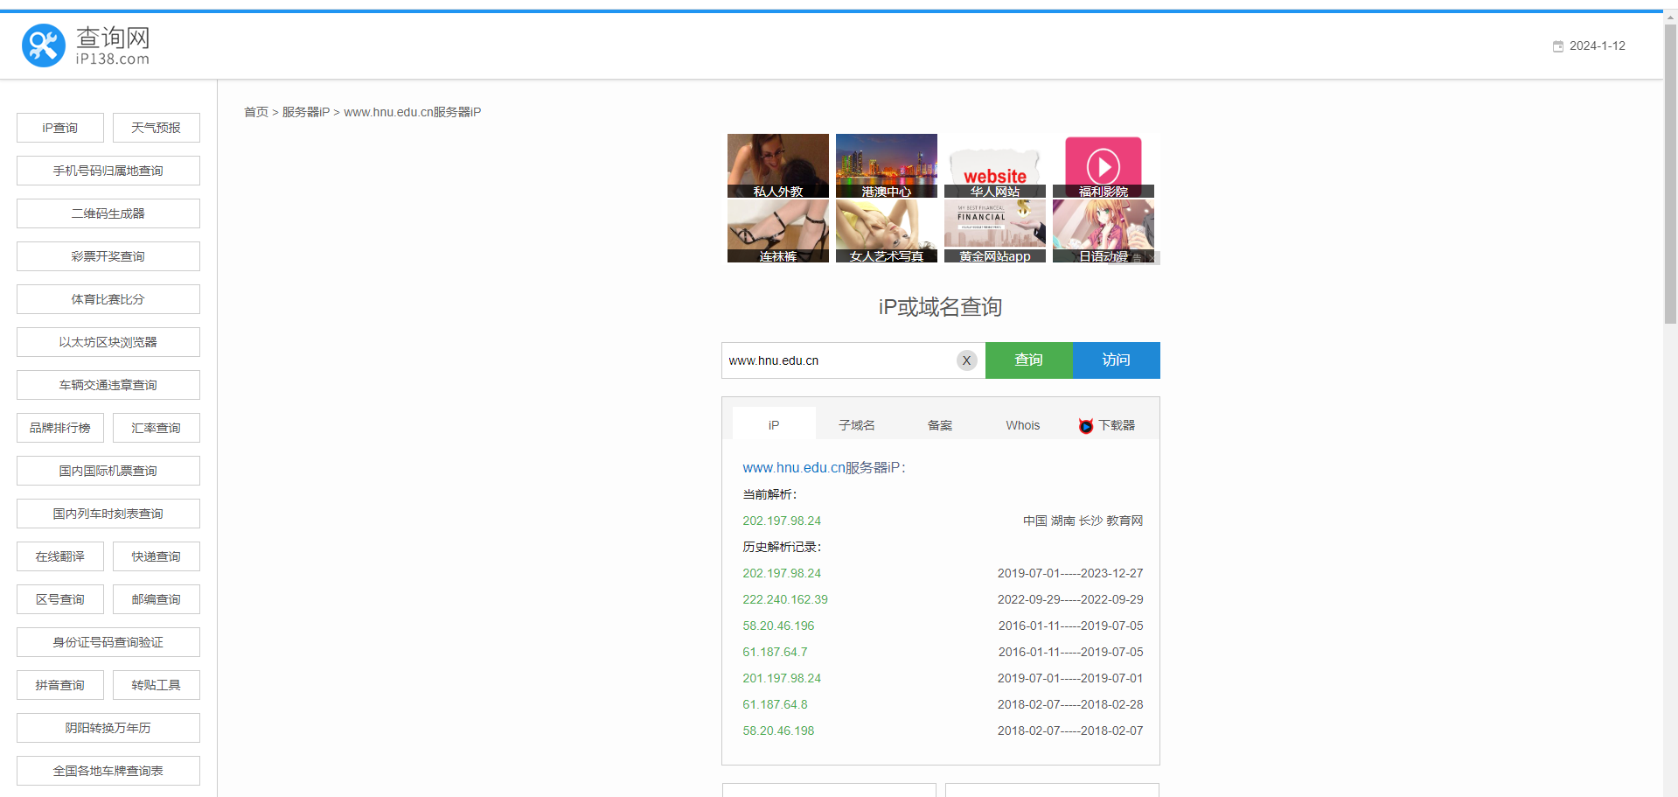Open history IP 222.240.162.39 link
1678x797 pixels.
pyautogui.click(x=784, y=599)
